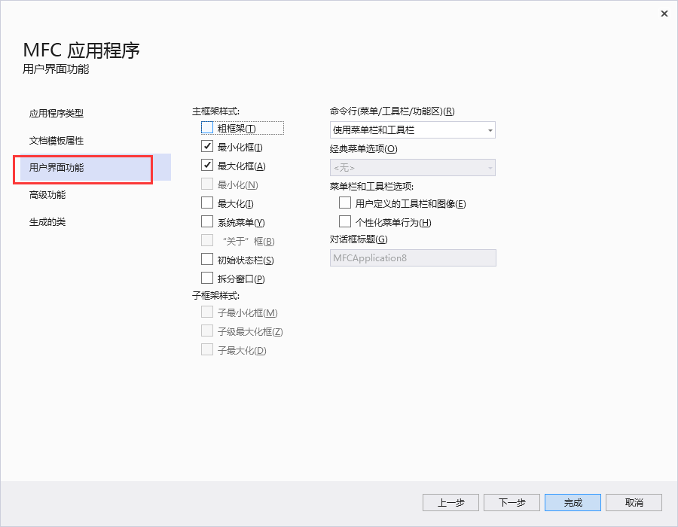
Task: Check the 系统菜单(Y) option
Action: click(x=207, y=222)
